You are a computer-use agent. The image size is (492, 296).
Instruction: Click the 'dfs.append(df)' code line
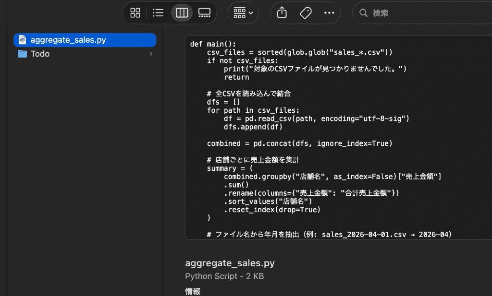(x=253, y=127)
